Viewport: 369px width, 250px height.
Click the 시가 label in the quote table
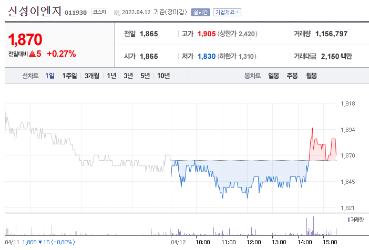pos(130,56)
